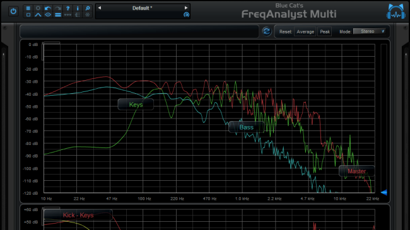Image resolution: width=410 pixels, height=230 pixels.
Task: Click the Kick - Keys label
Action: click(x=78, y=215)
